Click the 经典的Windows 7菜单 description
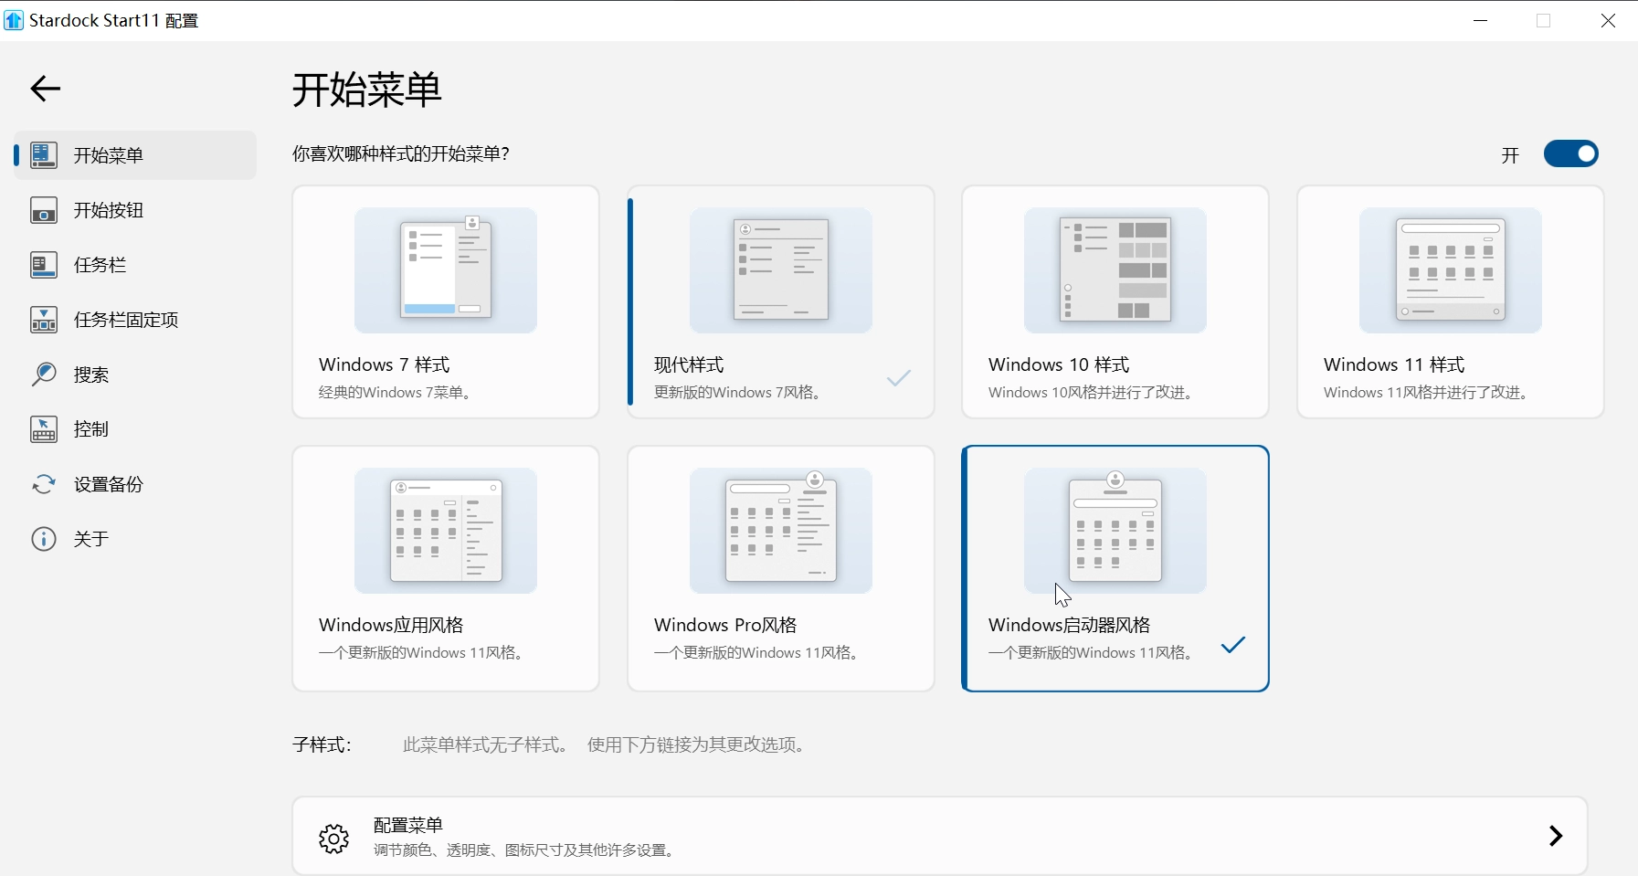 (395, 393)
